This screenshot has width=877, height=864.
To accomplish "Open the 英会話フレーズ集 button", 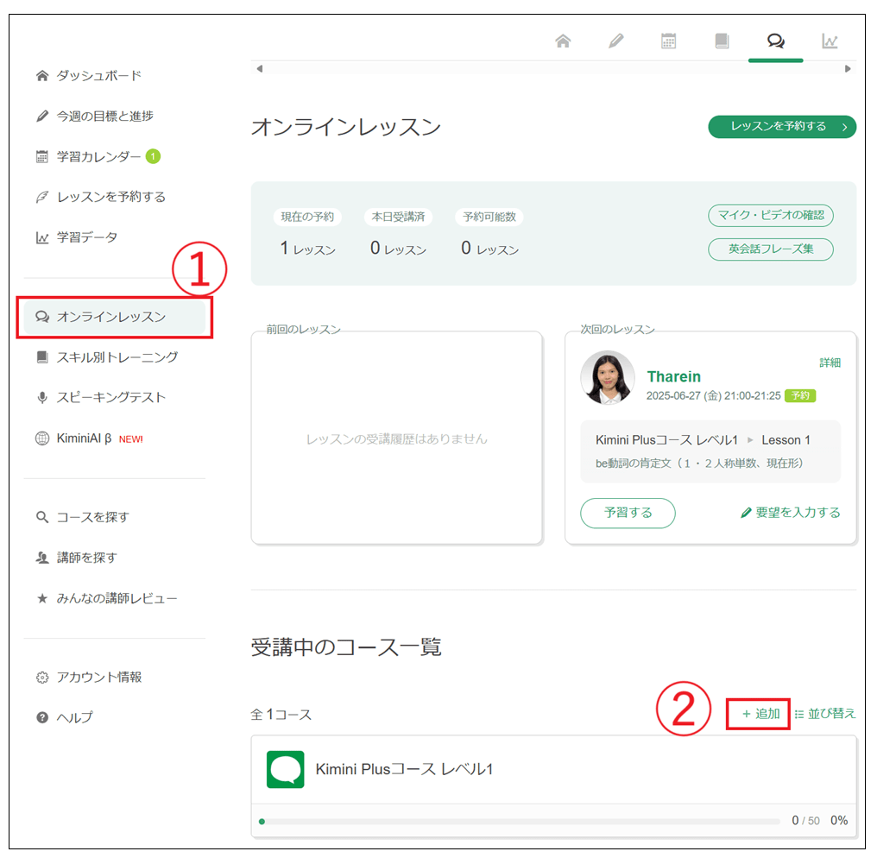I will coord(771,249).
